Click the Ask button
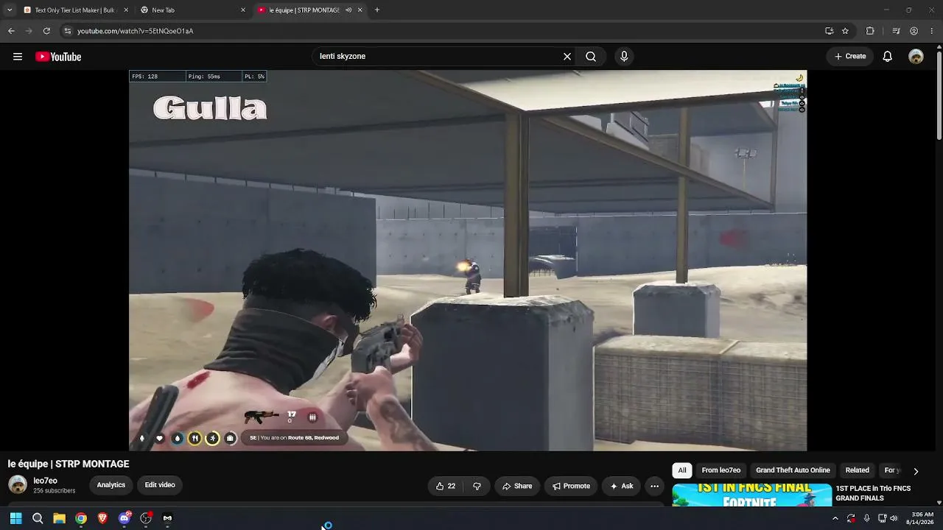 click(621, 486)
